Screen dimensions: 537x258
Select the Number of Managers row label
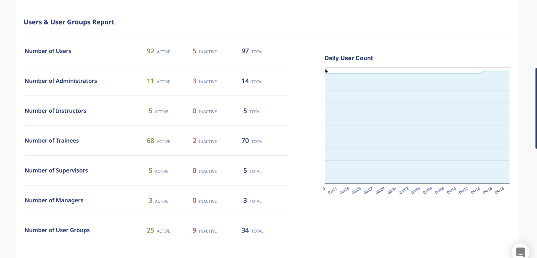coord(54,200)
